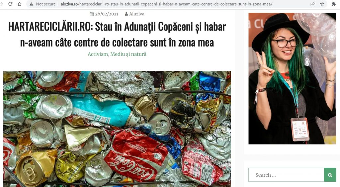Bookmark this page with the star icon
The width and height of the screenshot is (340, 187).
(322, 4)
